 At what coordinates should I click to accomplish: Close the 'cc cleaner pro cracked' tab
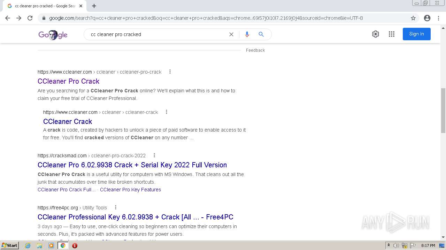click(x=81, y=6)
